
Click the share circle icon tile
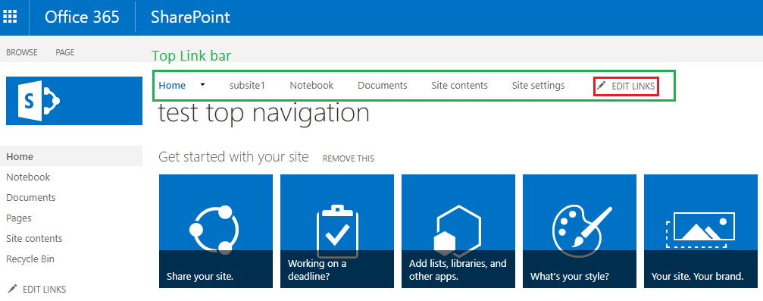[216, 230]
